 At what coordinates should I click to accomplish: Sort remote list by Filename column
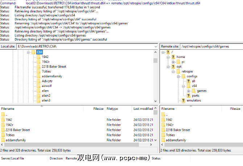[x=191, y=109]
